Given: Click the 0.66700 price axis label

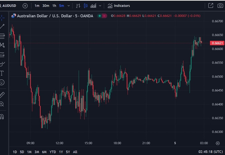Looking at the screenshot, I should point(217,21).
